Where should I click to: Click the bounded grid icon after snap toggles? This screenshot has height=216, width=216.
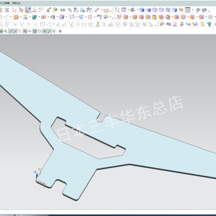click(60, 31)
